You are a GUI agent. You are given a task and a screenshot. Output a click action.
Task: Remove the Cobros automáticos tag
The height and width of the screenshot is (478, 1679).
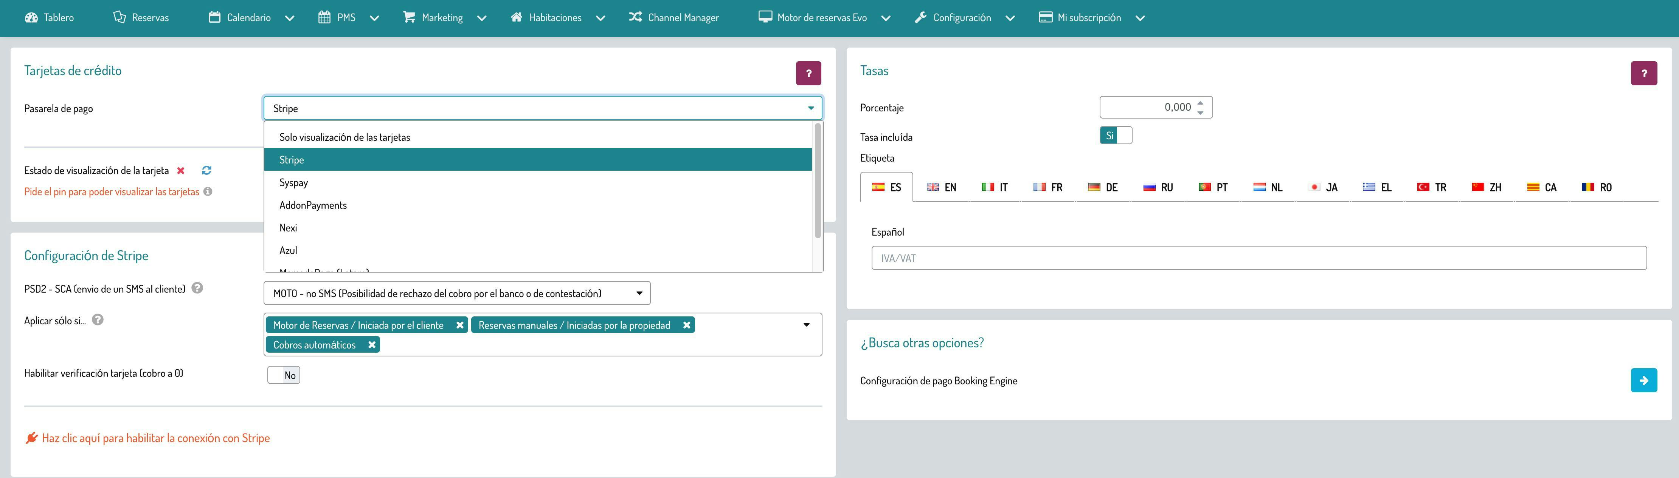tap(371, 345)
